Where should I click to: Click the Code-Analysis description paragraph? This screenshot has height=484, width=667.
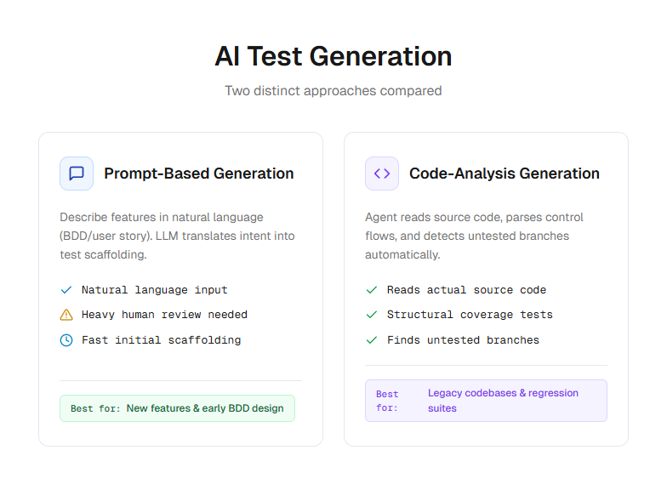[475, 236]
